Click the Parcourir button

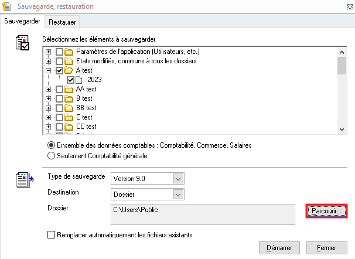[x=326, y=211]
